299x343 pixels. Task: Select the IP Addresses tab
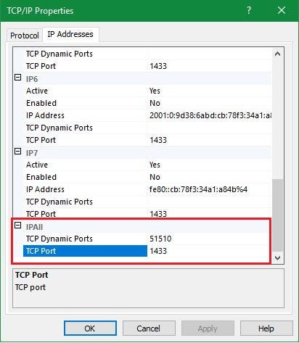tap(70, 34)
